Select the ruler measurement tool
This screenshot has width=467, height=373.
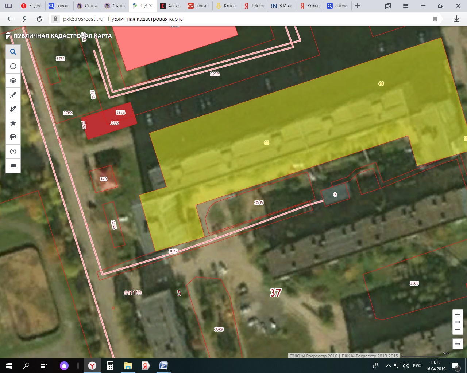point(13,109)
